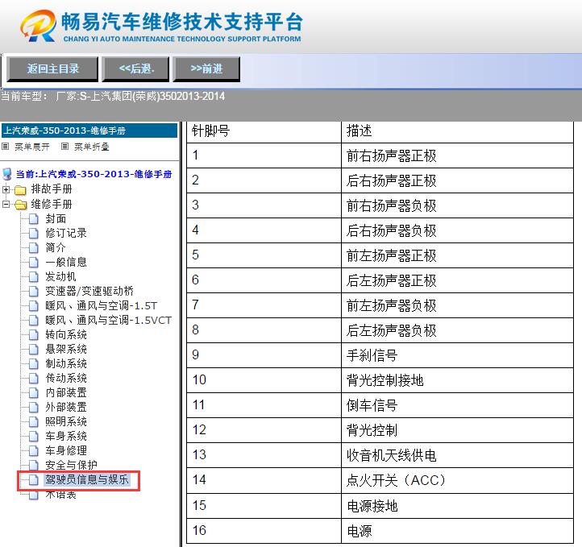Click the table cell 前右扬声器正极
The image size is (582, 547).
click(x=457, y=155)
